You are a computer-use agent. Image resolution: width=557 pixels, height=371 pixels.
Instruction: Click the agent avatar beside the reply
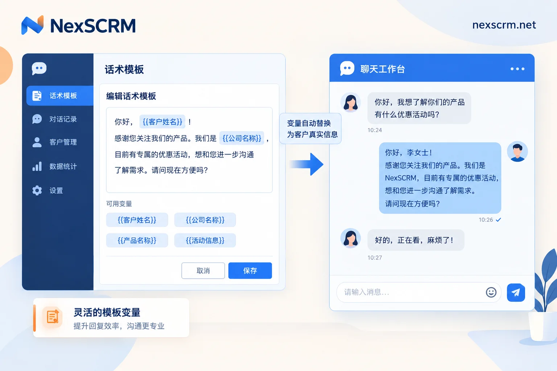point(517,151)
